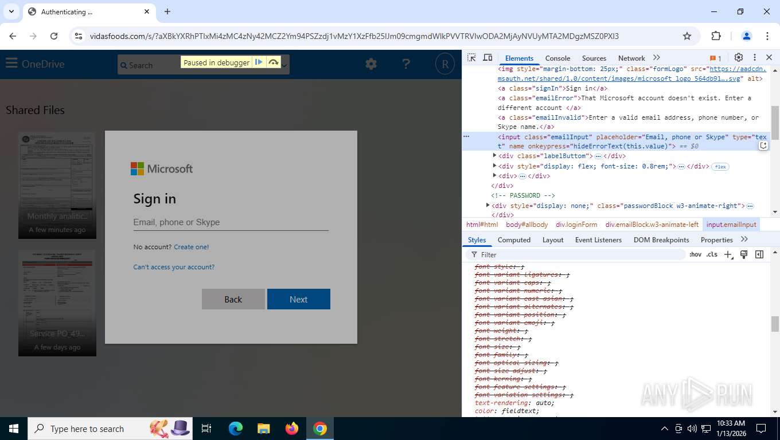Show more DevTools panels with double chevron
This screenshot has width=780, height=440.
click(657, 58)
